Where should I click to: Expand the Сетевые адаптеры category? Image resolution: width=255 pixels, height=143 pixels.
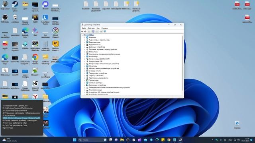coord(85,83)
